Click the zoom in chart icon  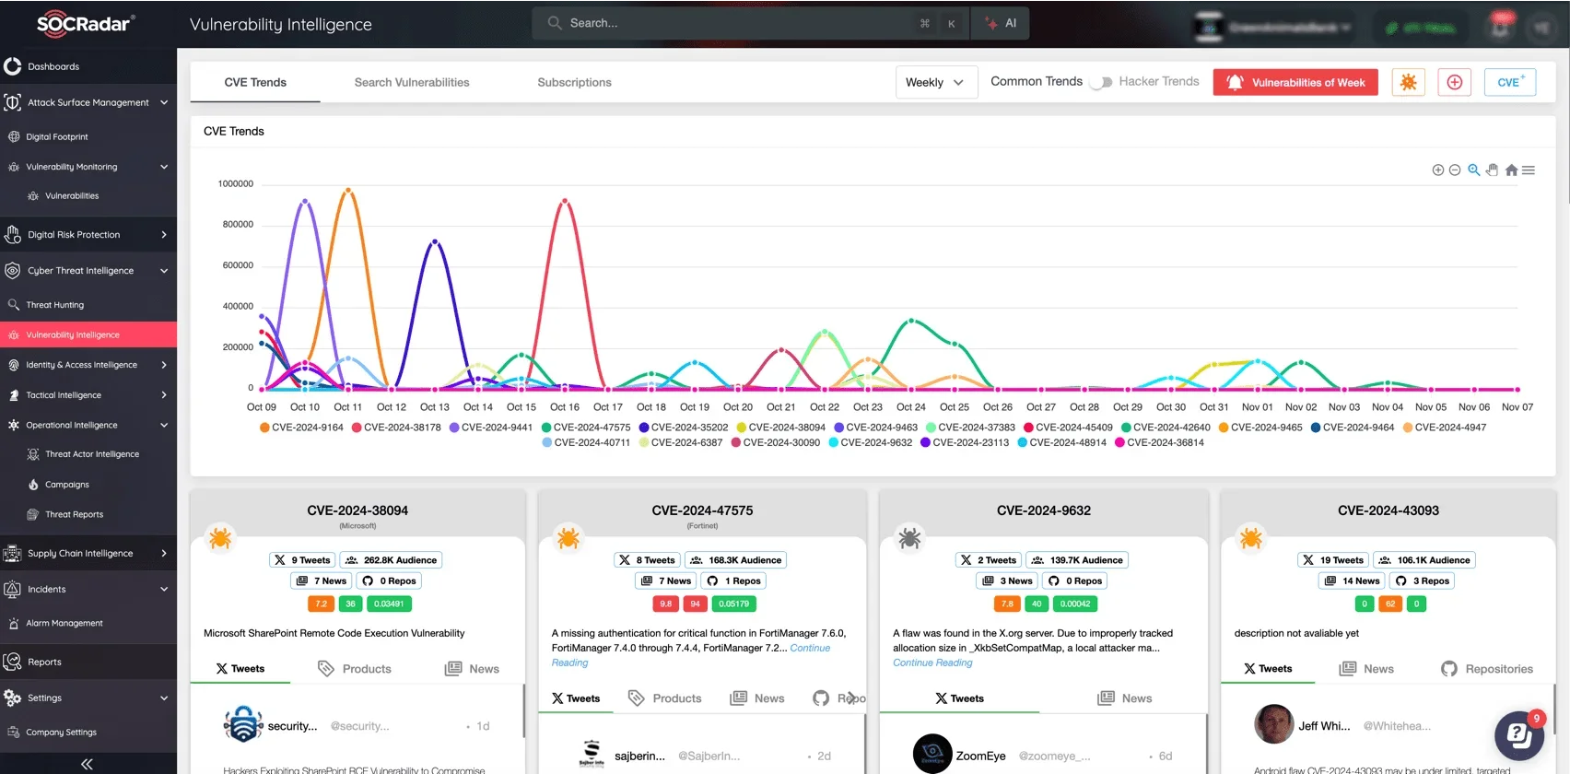click(1437, 170)
